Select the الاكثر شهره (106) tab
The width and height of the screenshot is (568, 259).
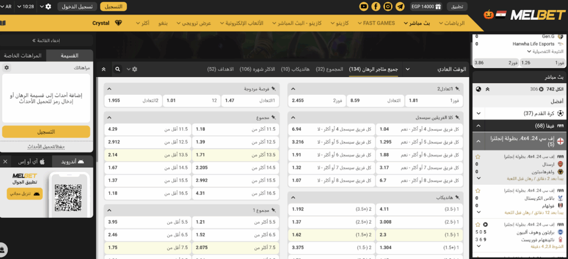(x=257, y=69)
